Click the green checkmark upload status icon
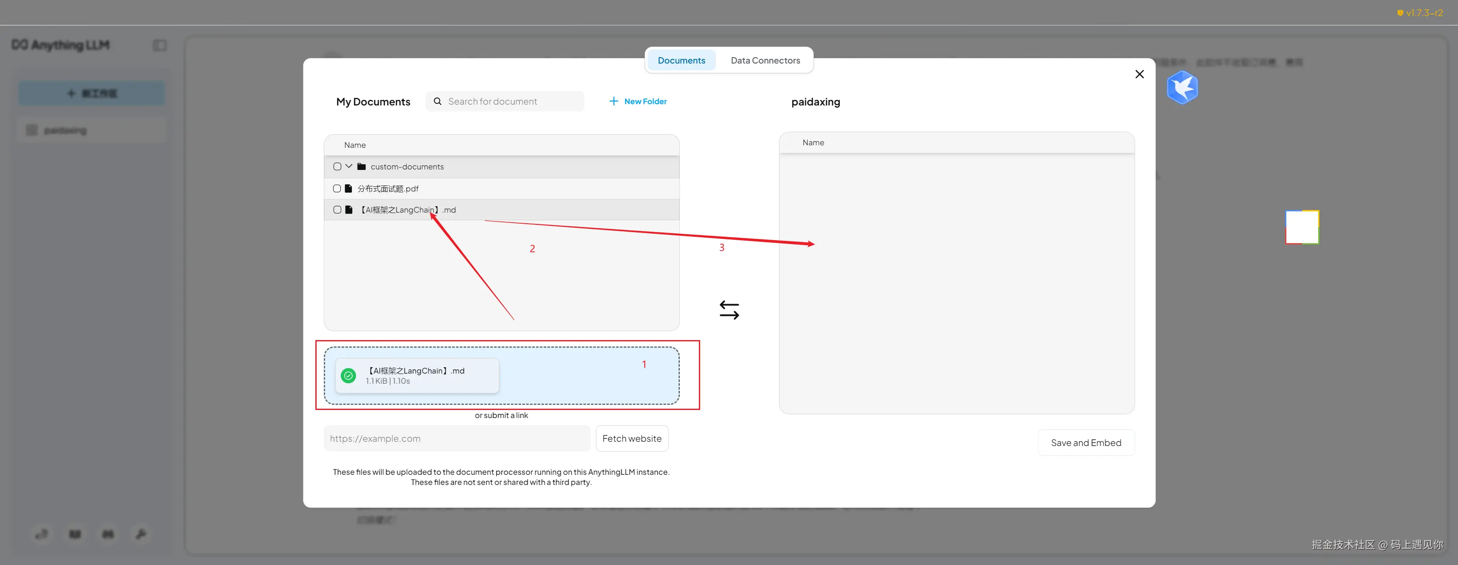Screen dimensions: 1458x565 (349, 376)
